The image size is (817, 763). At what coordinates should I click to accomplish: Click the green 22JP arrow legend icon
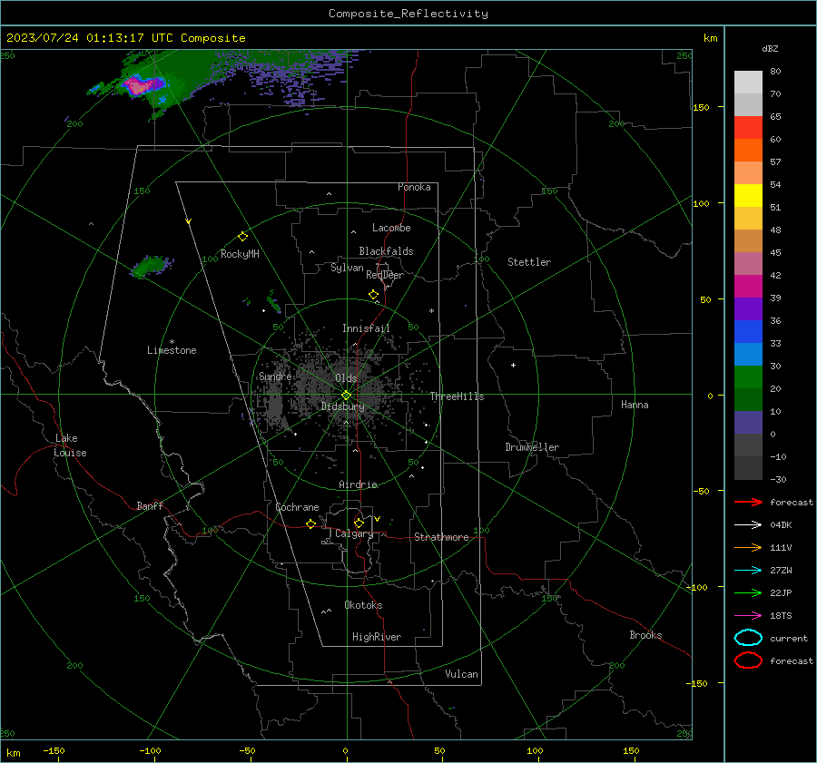coord(748,592)
